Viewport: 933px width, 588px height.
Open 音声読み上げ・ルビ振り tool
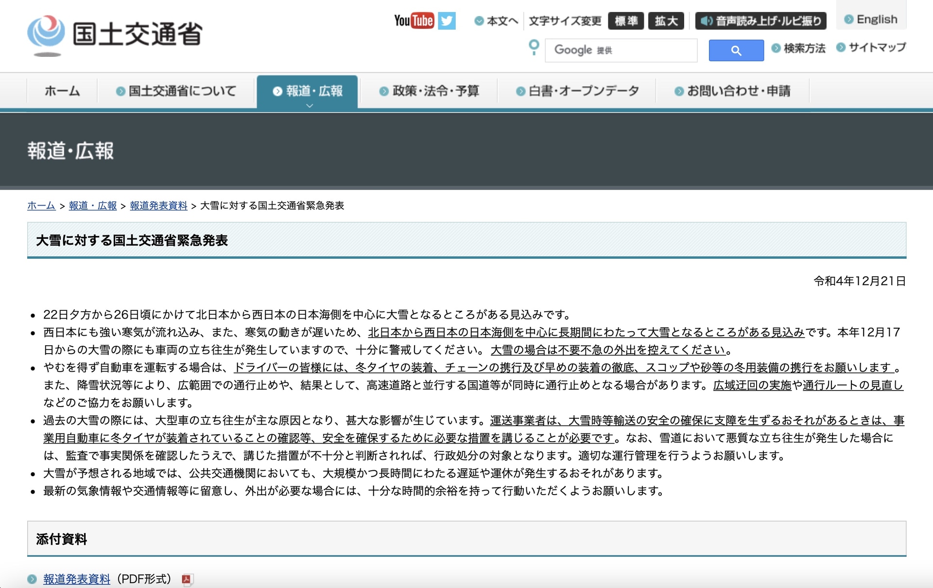coord(760,21)
